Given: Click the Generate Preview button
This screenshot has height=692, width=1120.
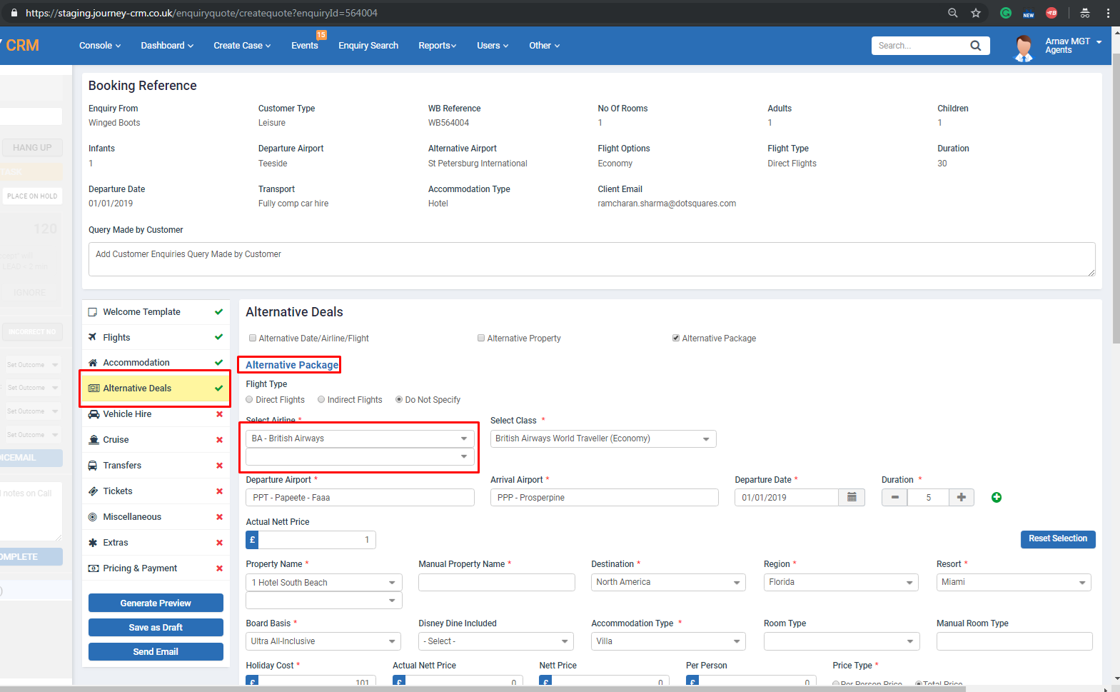Looking at the screenshot, I should tap(156, 603).
